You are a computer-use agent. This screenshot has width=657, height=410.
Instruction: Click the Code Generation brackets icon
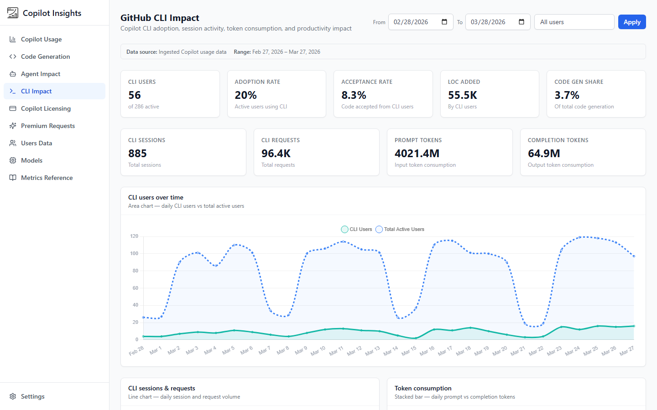(x=13, y=56)
